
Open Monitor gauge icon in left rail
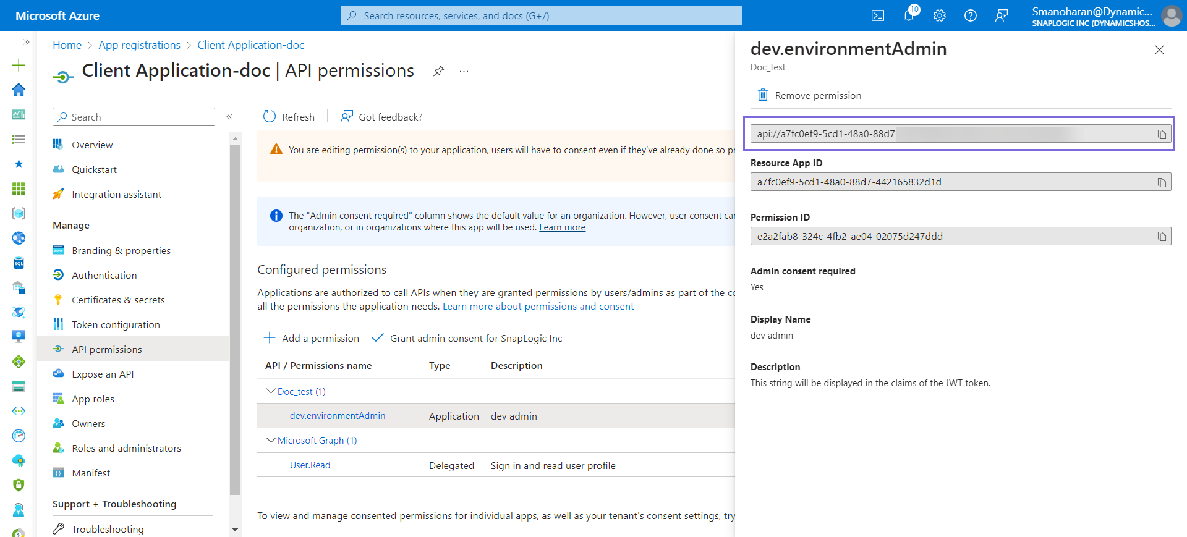pyautogui.click(x=19, y=436)
